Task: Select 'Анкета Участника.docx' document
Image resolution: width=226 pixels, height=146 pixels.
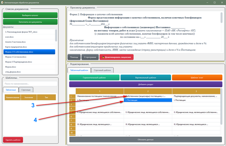Action: (x=29, y=42)
